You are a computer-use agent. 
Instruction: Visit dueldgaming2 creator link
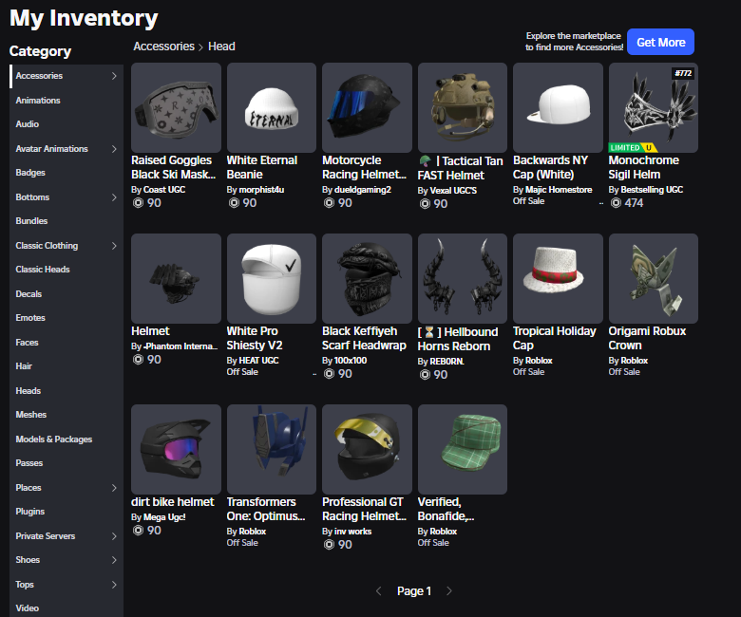363,190
